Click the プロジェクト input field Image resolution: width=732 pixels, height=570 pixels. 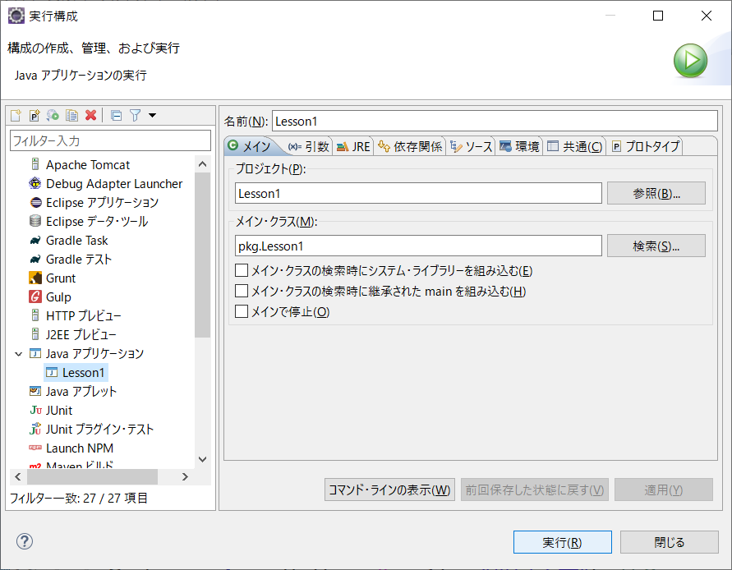click(418, 193)
